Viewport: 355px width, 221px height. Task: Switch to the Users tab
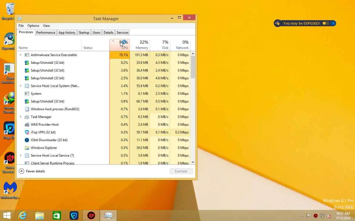pos(97,33)
